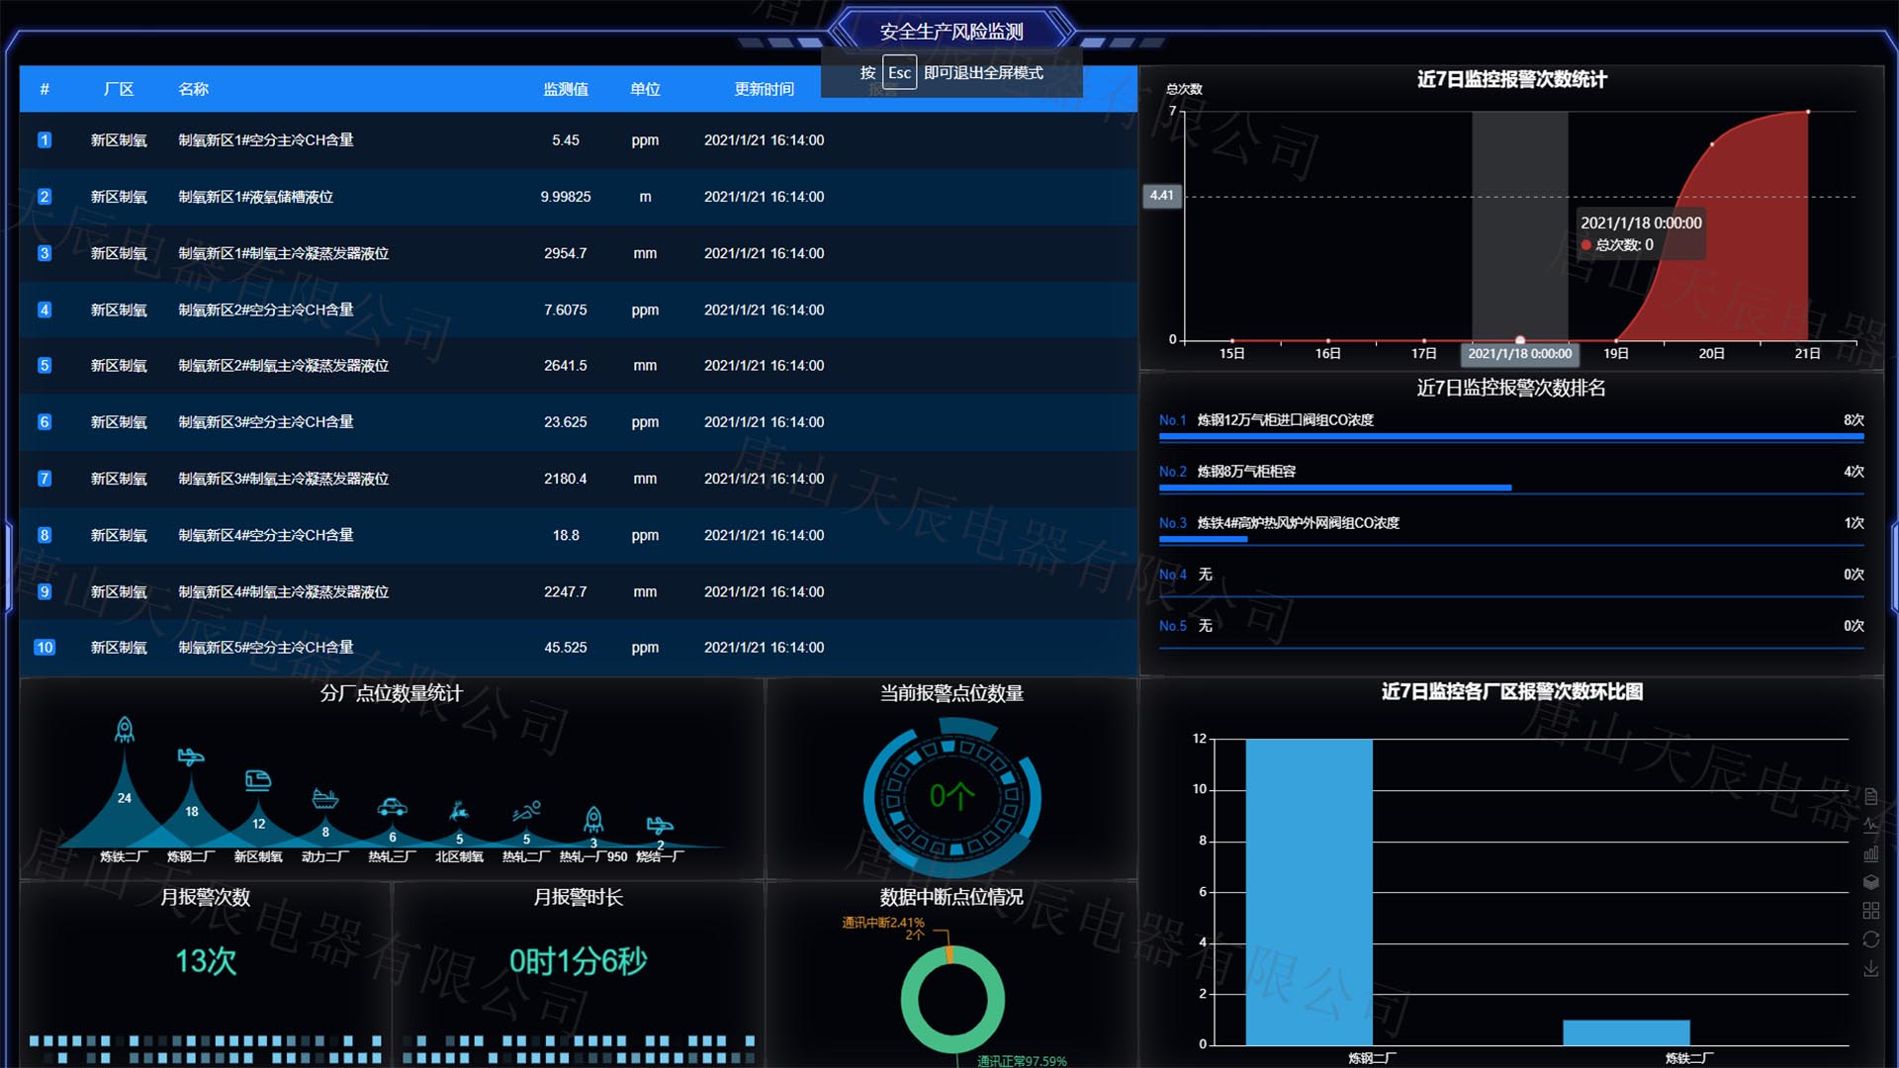Switch chart to bar type icon
Image resolution: width=1899 pixels, height=1068 pixels.
pos(1870,853)
